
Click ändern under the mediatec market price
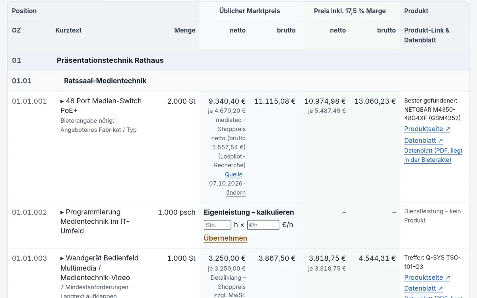(x=236, y=192)
